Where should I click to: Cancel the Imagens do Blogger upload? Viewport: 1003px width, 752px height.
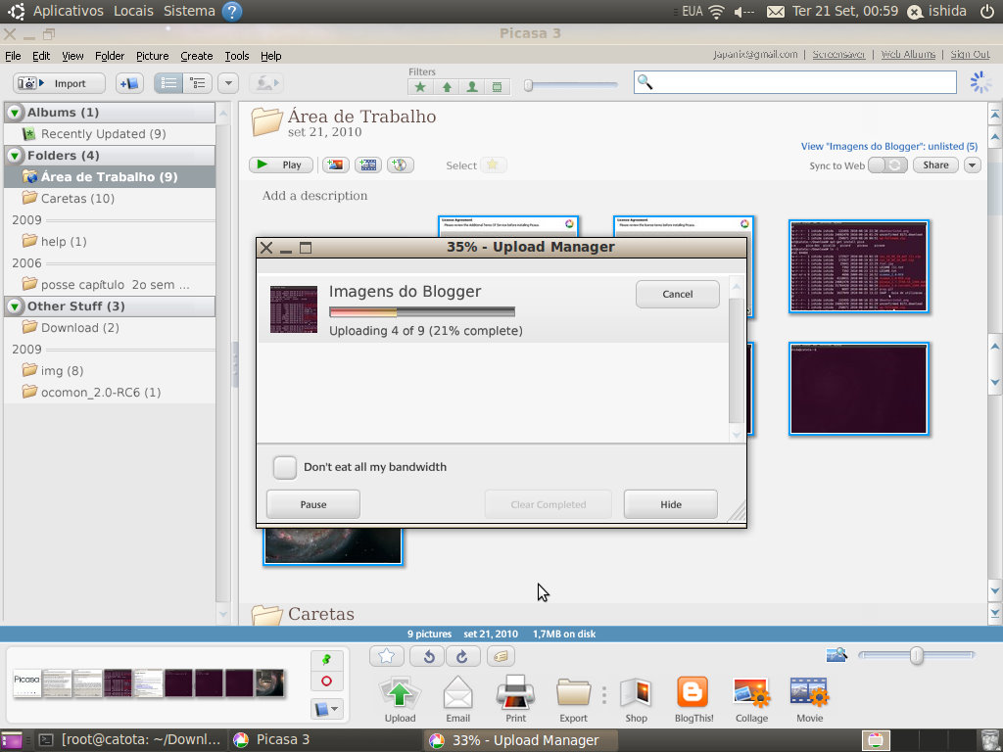(678, 294)
